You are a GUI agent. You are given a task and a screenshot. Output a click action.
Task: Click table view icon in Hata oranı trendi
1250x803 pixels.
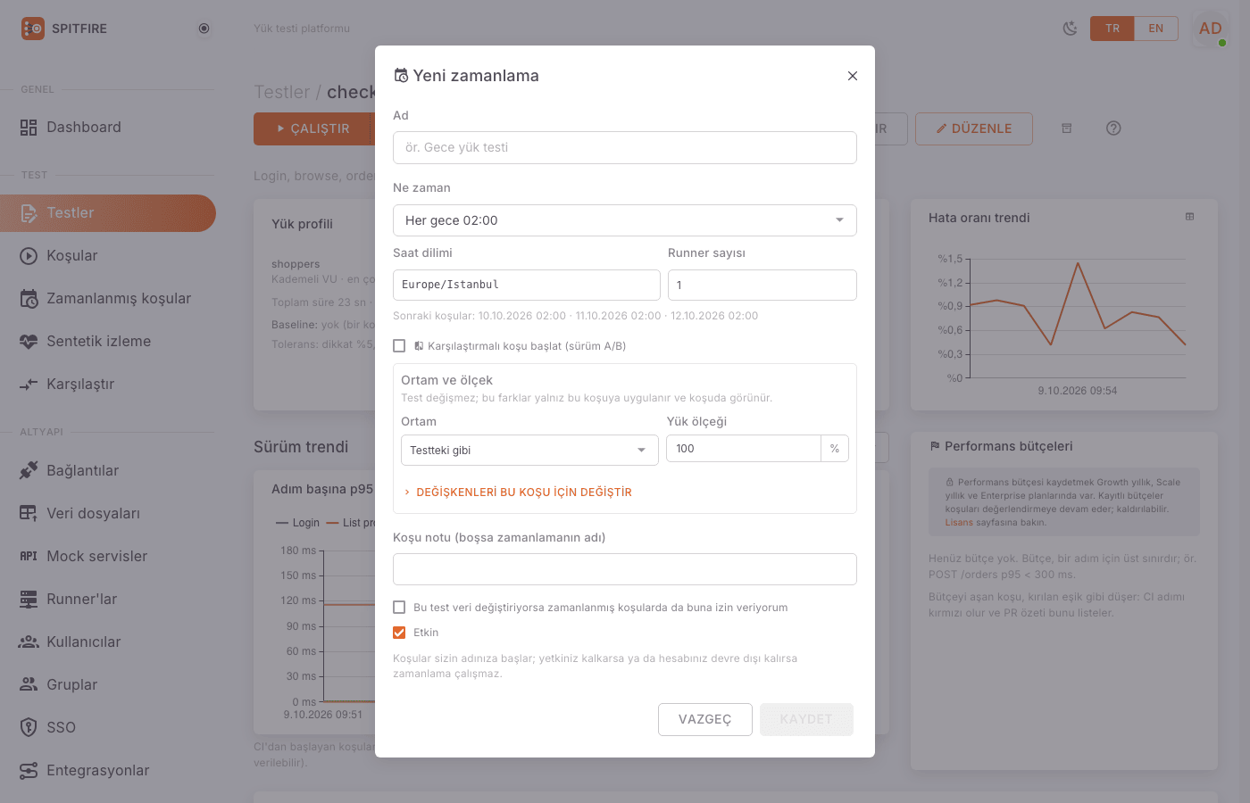click(1189, 217)
